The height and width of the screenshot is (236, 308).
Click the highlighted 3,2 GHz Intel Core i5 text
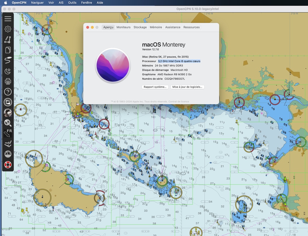pyautogui.click(x=179, y=61)
